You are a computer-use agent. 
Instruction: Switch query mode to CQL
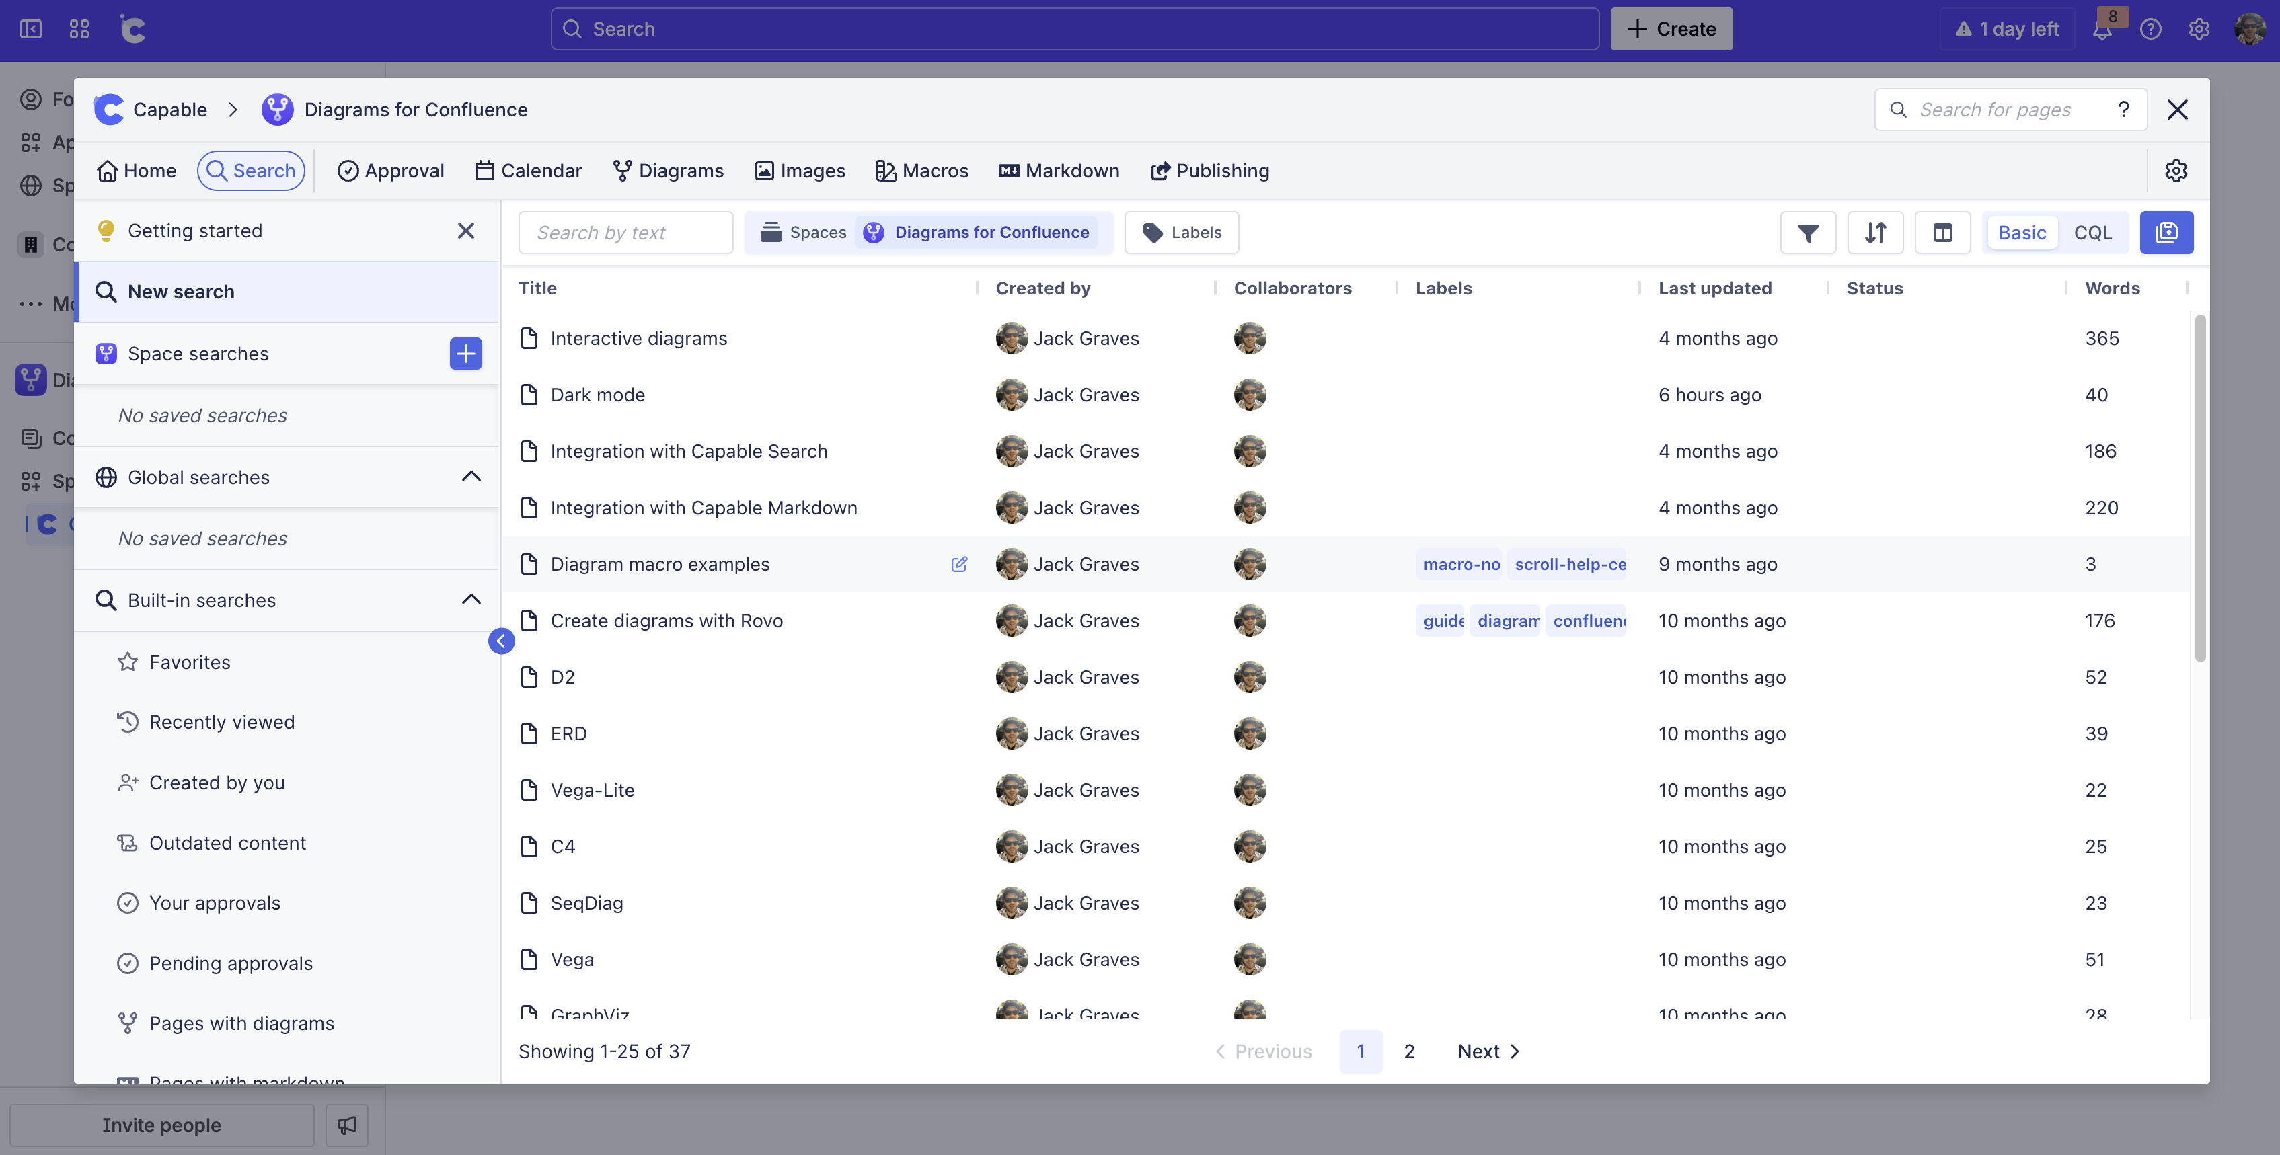point(2092,232)
